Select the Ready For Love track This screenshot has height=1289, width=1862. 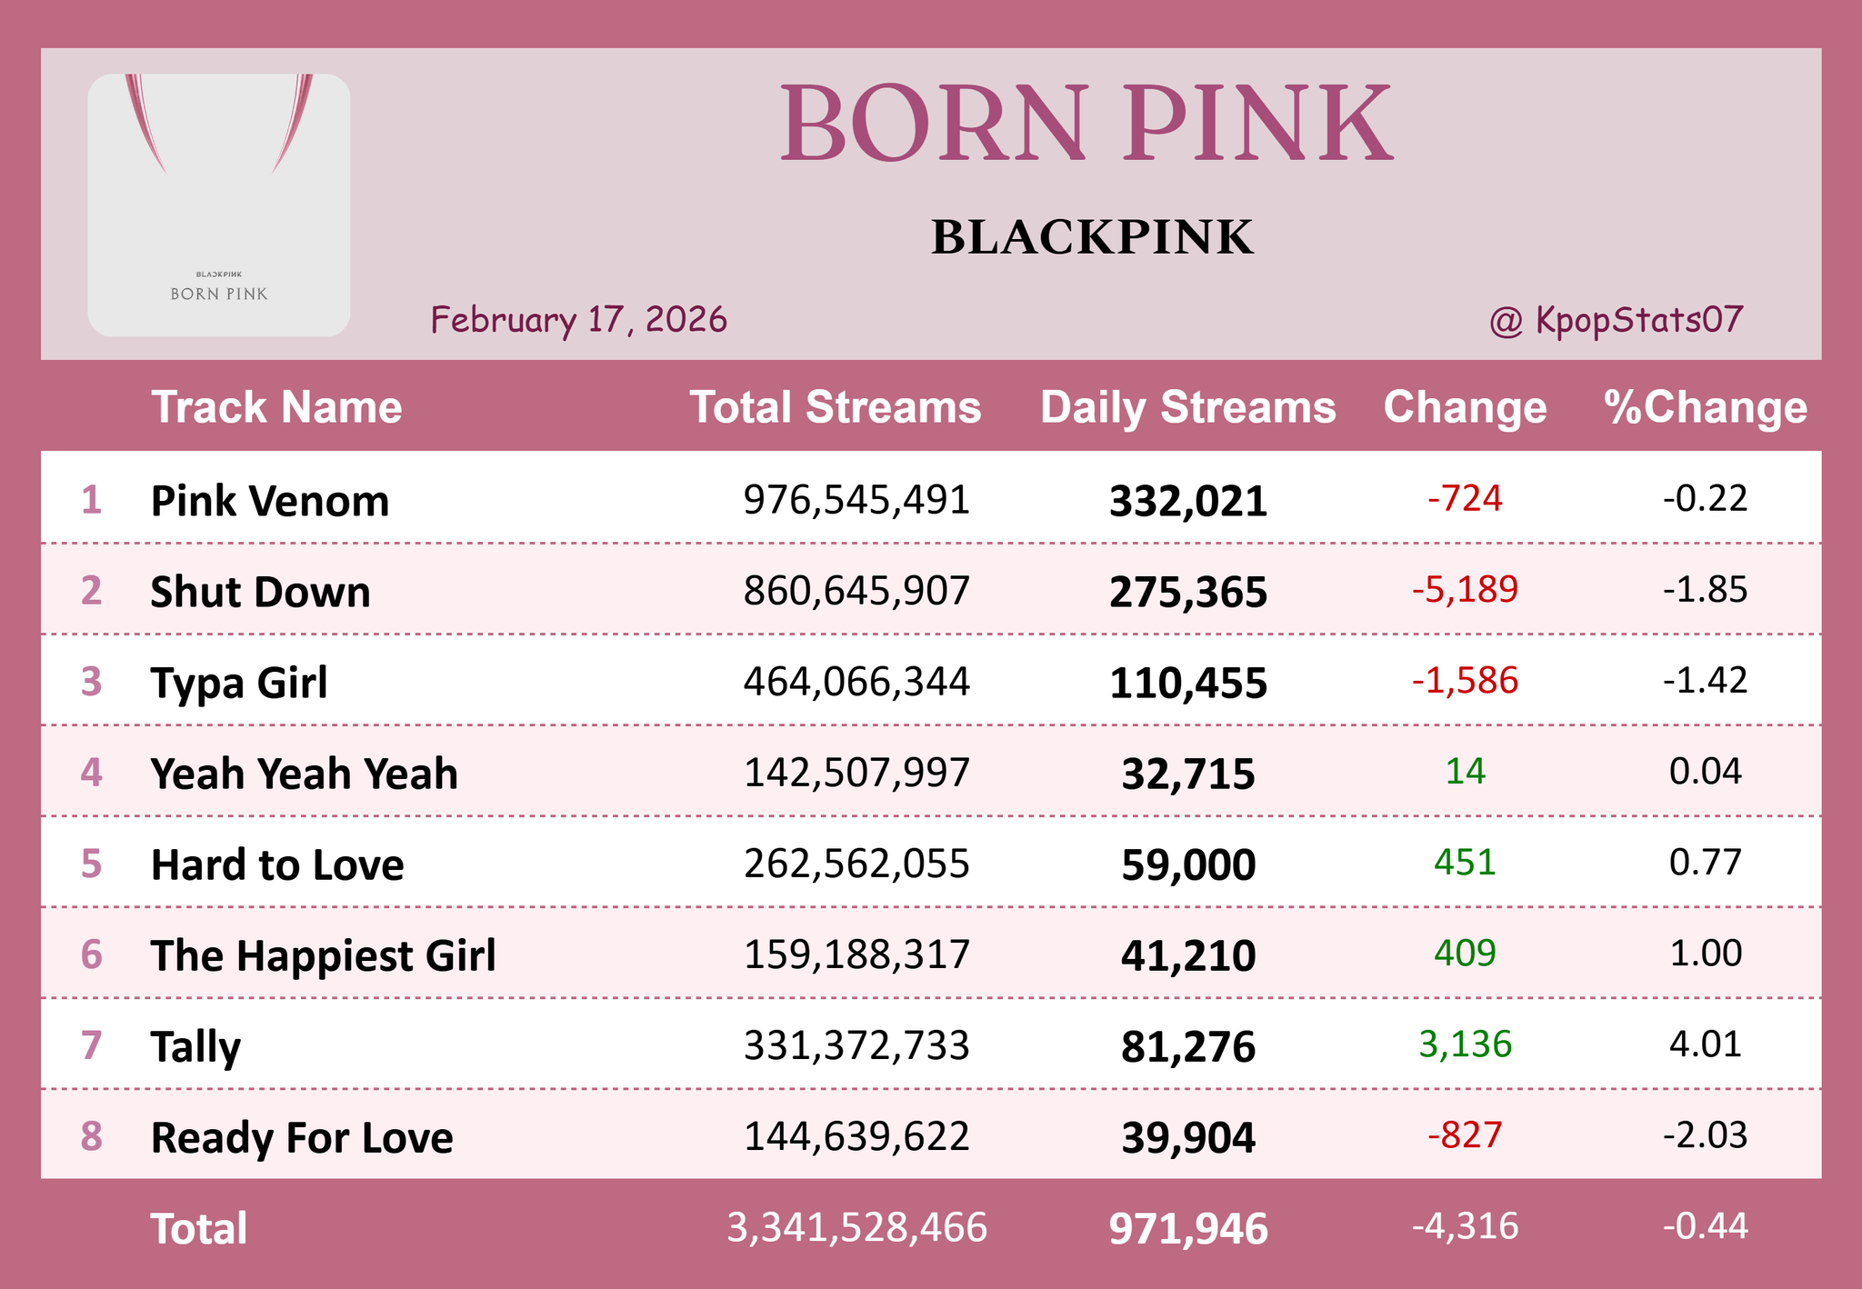click(302, 1137)
